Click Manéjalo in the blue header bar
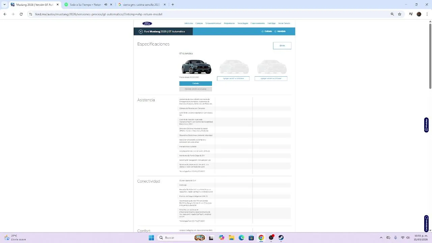Viewport: 432px width, 243px height. pyautogui.click(x=280, y=31)
